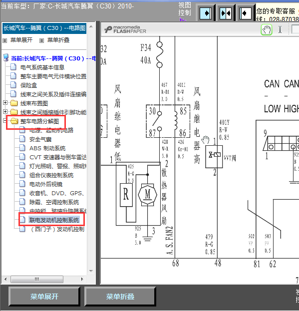
Task: Expand the 线束布置图 folder
Action: click(x=5, y=103)
